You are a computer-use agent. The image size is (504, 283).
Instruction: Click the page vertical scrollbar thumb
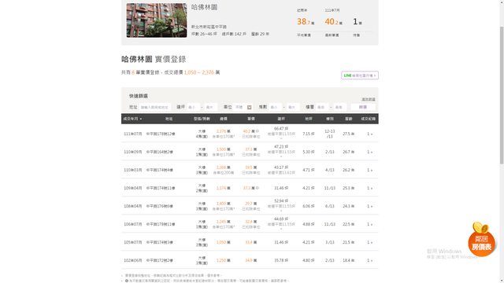[502, 96]
